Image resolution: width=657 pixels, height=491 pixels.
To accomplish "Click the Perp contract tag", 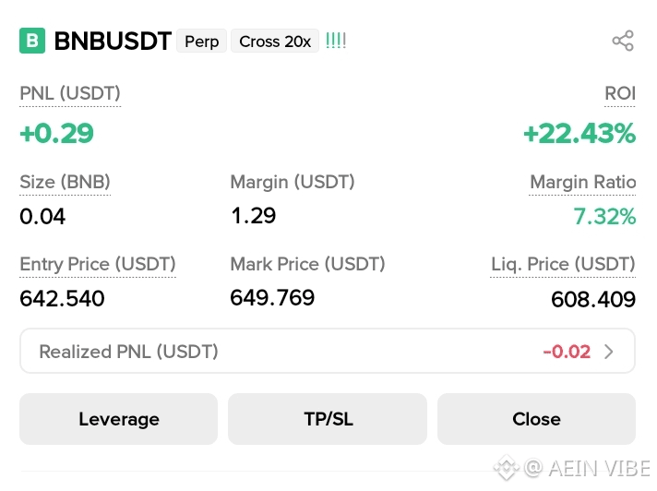I will pyautogui.click(x=201, y=41).
